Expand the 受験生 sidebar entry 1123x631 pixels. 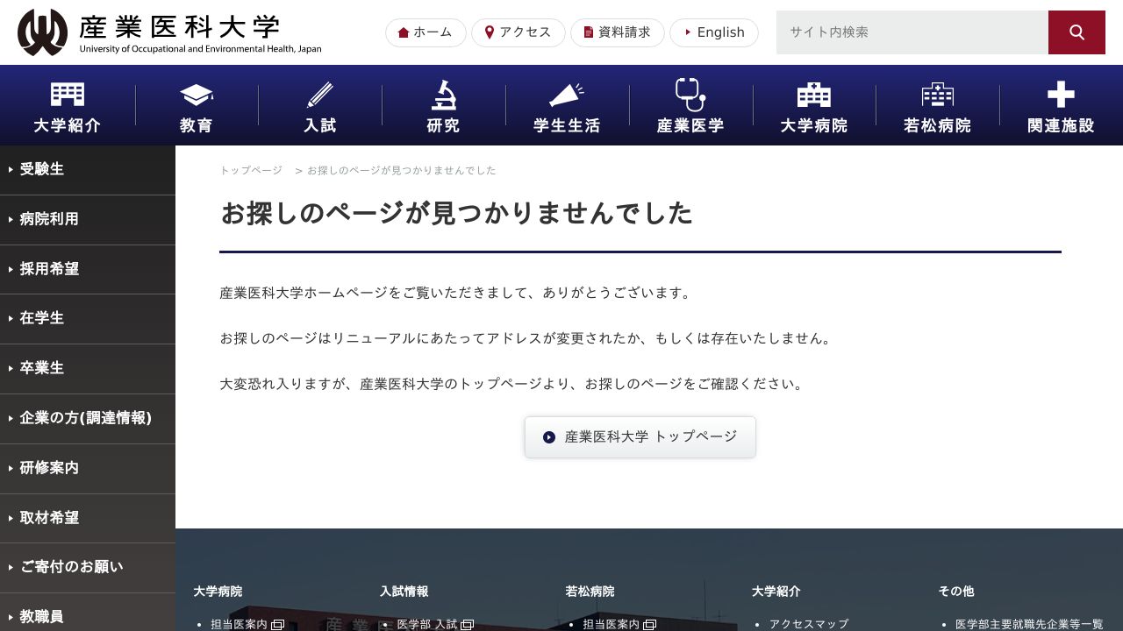point(42,169)
